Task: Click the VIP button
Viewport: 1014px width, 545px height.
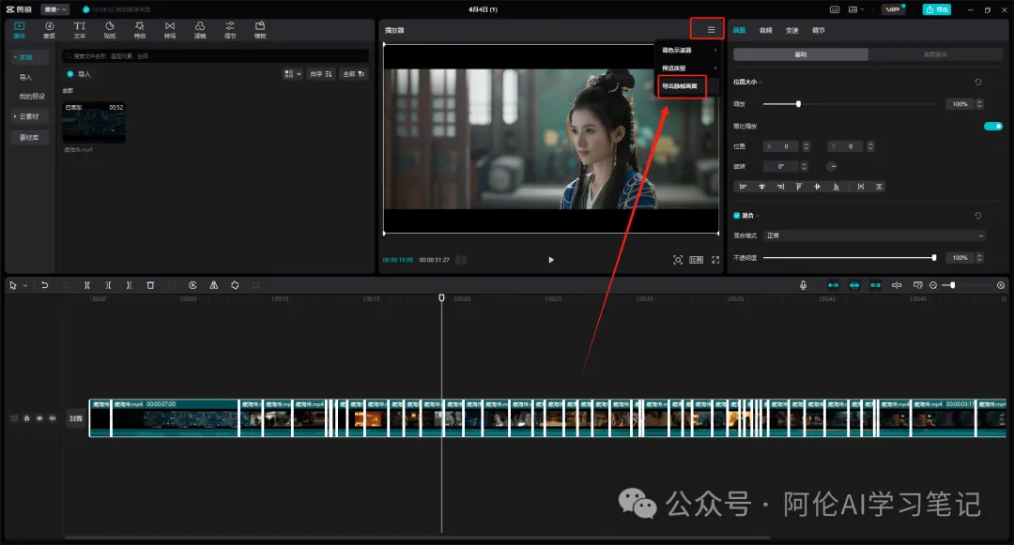Action: click(893, 9)
